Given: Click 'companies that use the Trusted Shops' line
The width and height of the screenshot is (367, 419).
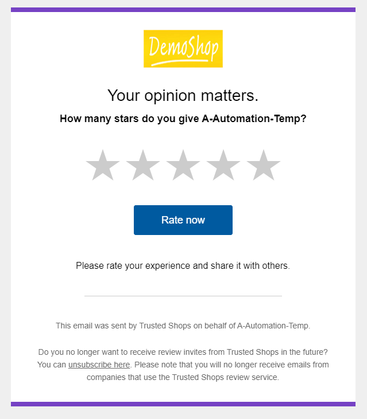Looking at the screenshot, I should [x=183, y=377].
